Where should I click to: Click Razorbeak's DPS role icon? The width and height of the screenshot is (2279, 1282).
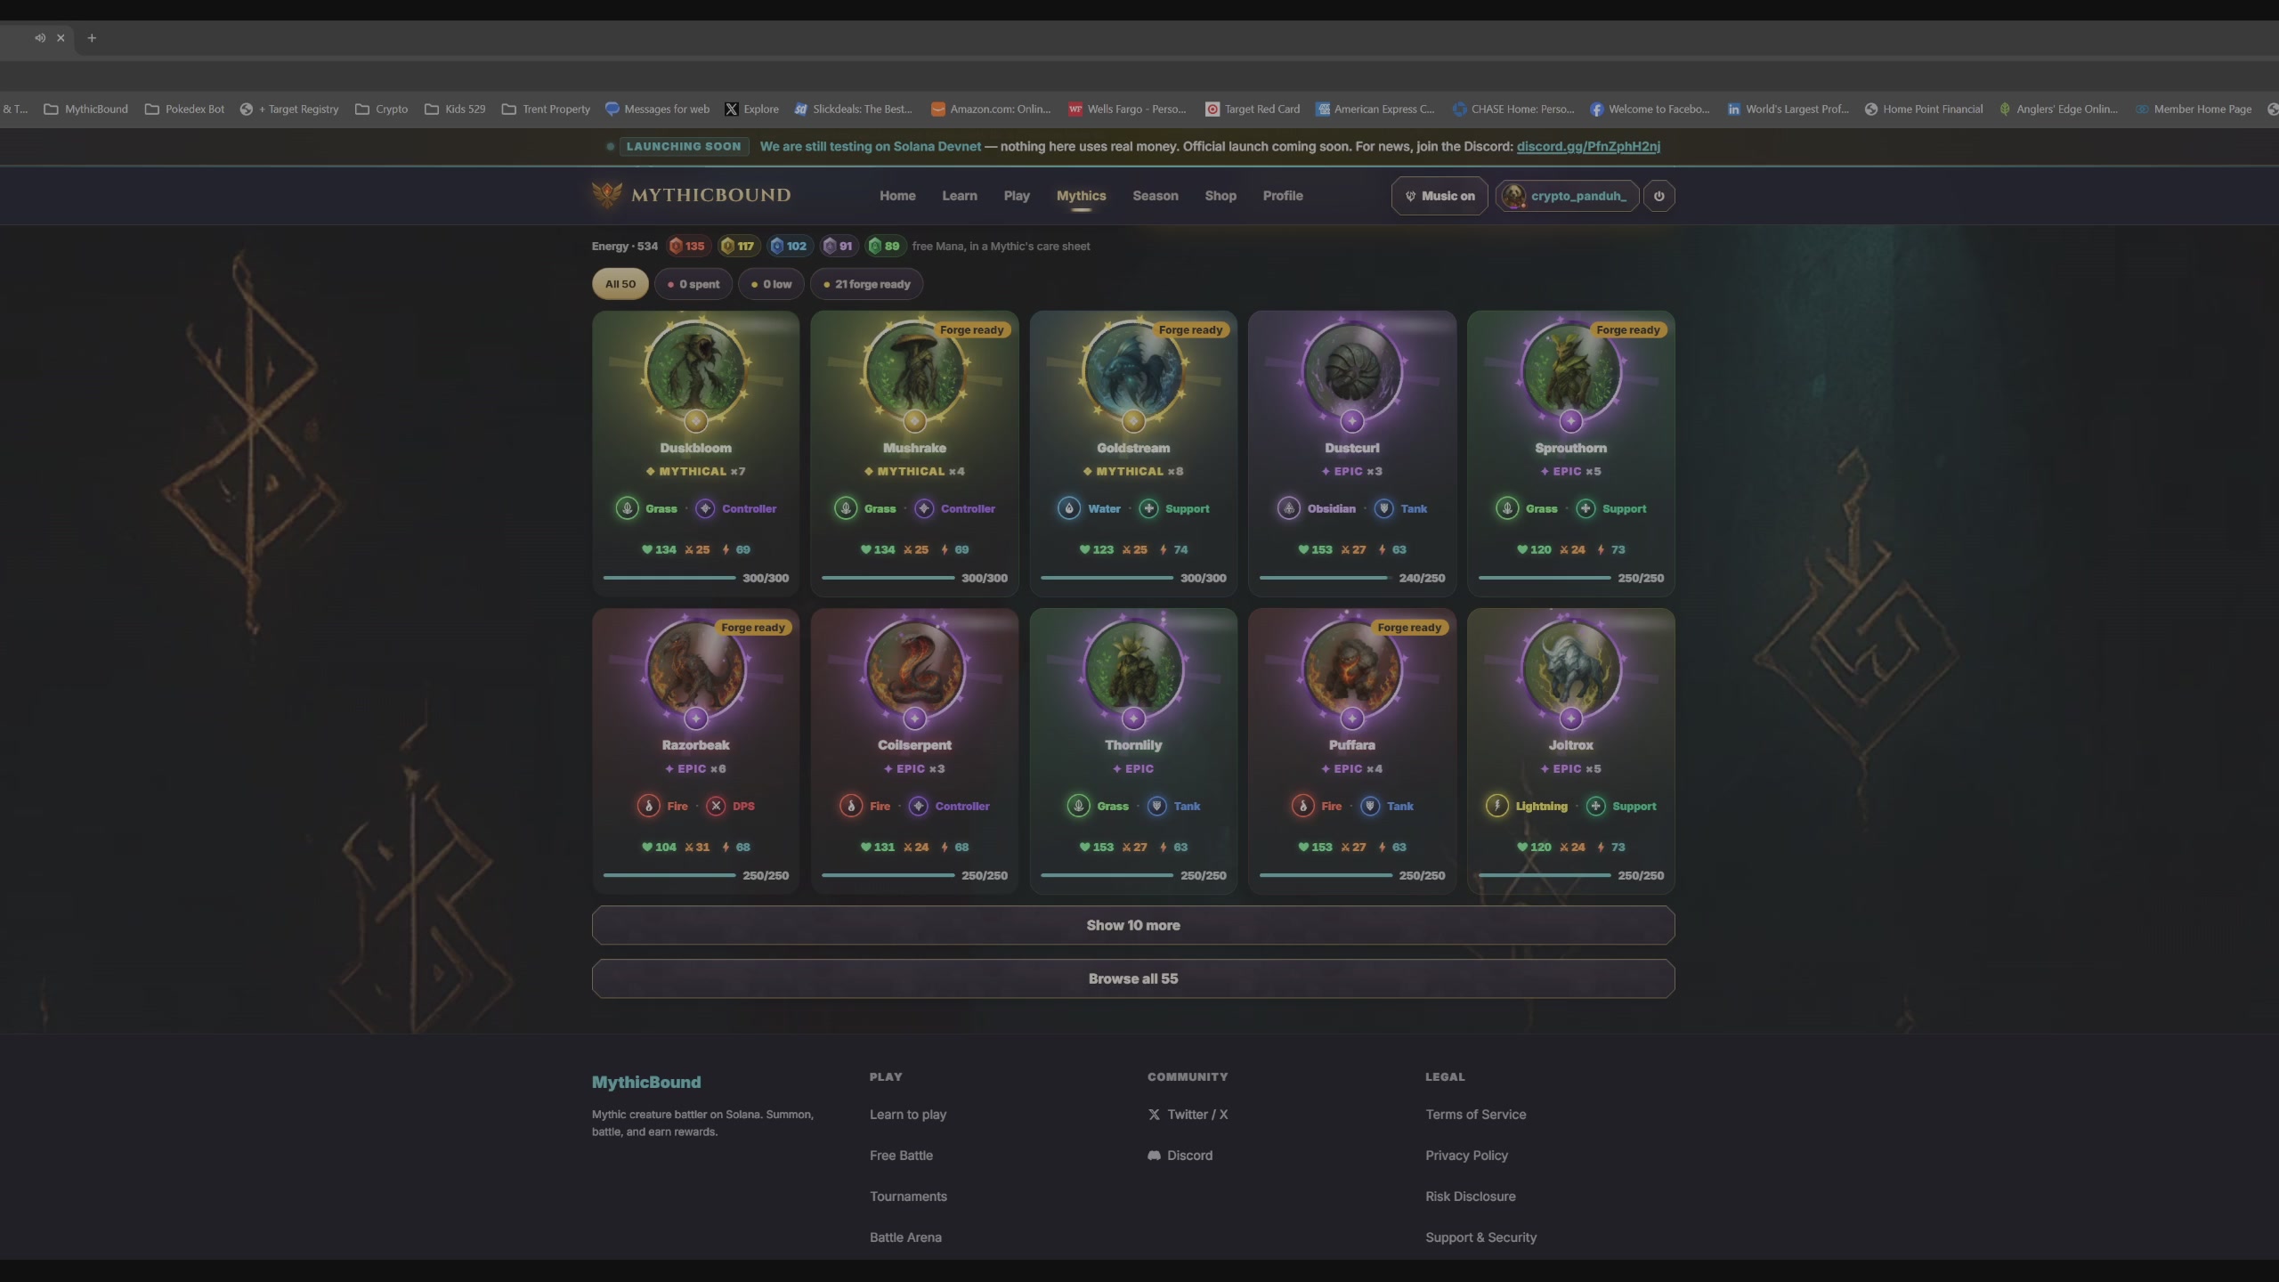716,806
